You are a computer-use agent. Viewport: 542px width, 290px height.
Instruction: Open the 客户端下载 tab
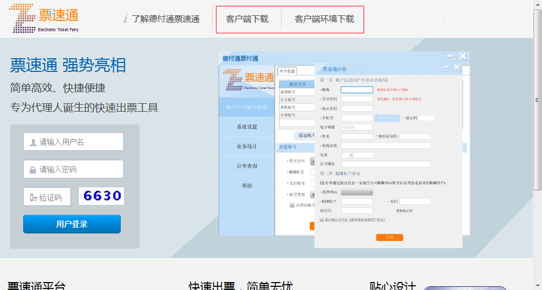(x=247, y=19)
